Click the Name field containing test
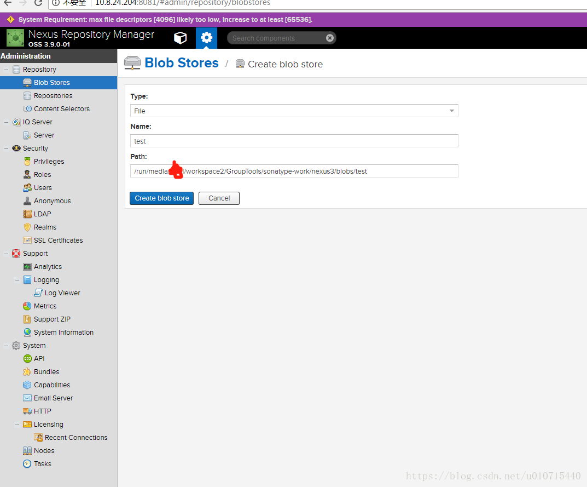587x487 pixels. coord(294,141)
